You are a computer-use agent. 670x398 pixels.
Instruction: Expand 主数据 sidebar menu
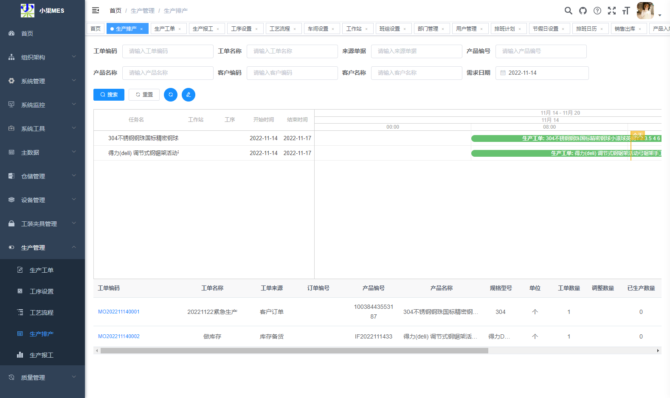pyautogui.click(x=42, y=152)
